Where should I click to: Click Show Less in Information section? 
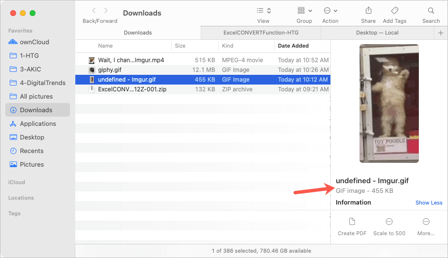(429, 203)
